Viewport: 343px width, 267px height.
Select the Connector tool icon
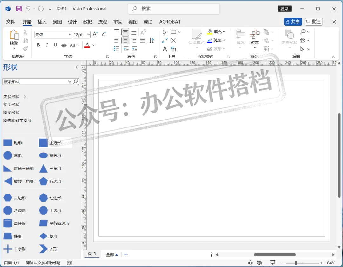pyautogui.click(x=165, y=40)
